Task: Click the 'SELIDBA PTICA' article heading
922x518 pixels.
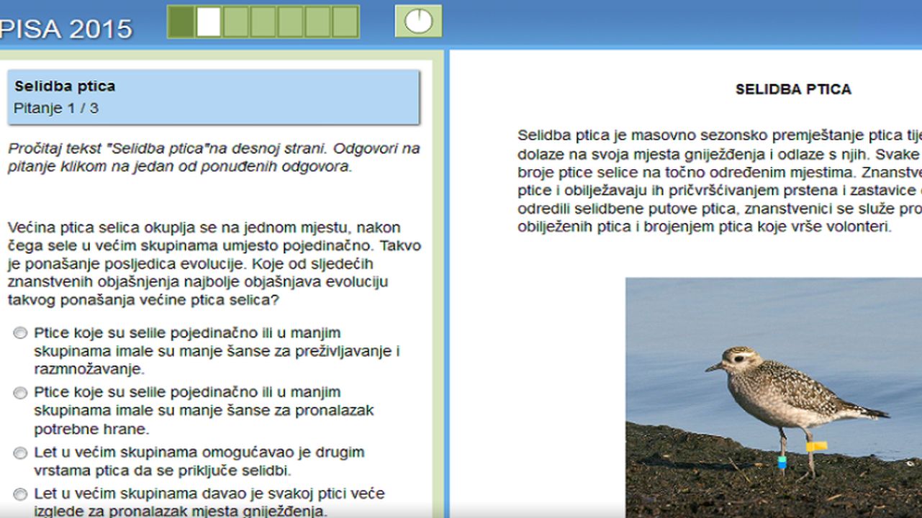Action: pyautogui.click(x=793, y=89)
